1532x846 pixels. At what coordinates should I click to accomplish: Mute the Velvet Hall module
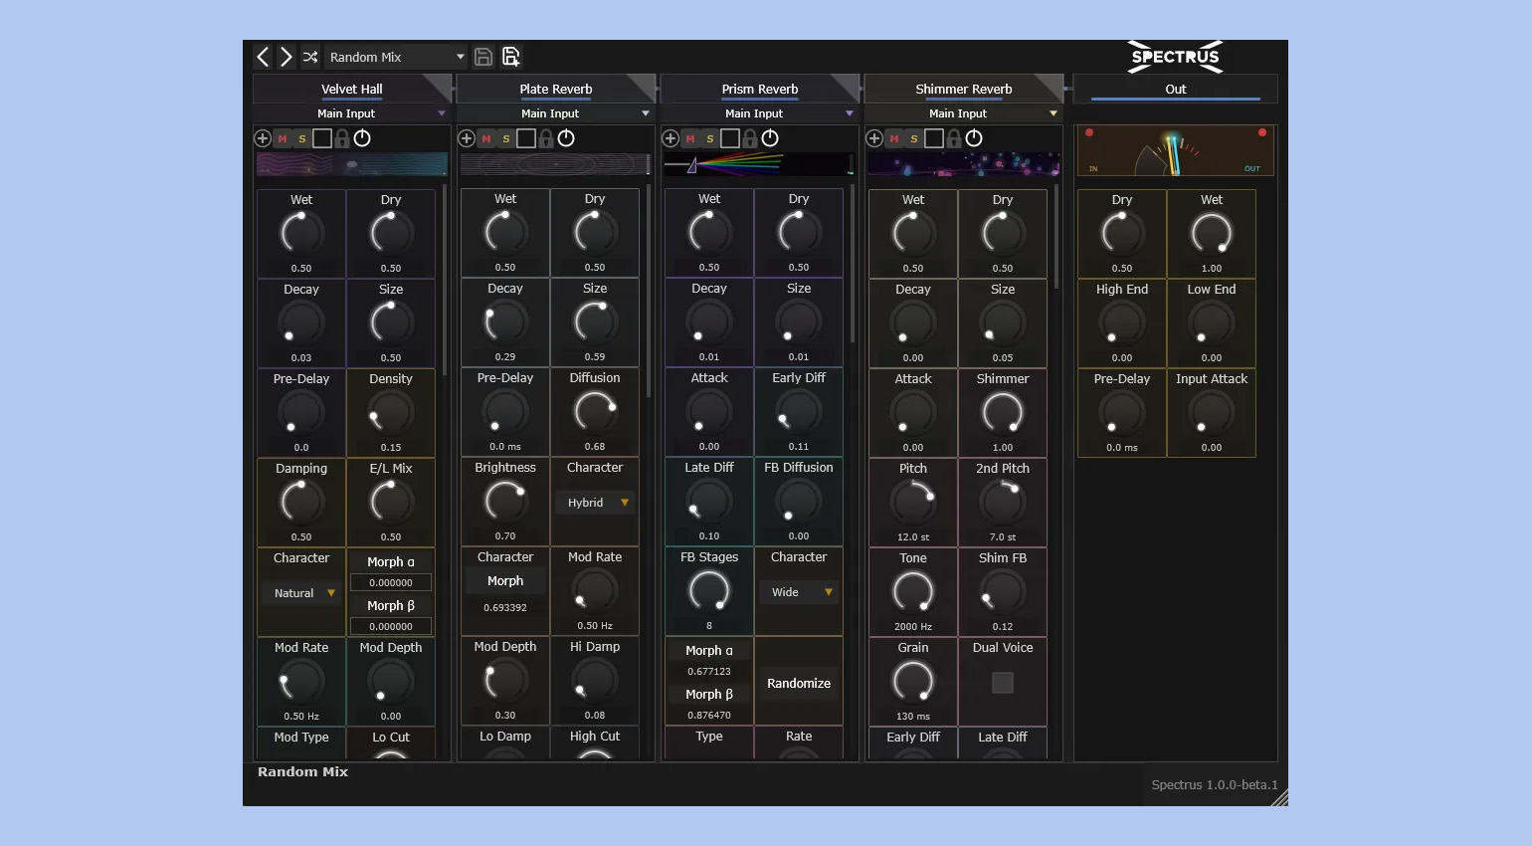click(x=283, y=138)
